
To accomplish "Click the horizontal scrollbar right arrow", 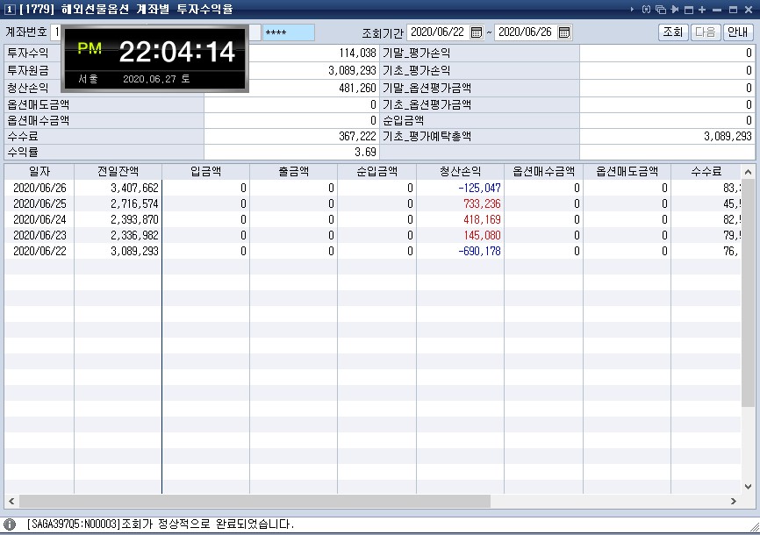I will click(734, 502).
